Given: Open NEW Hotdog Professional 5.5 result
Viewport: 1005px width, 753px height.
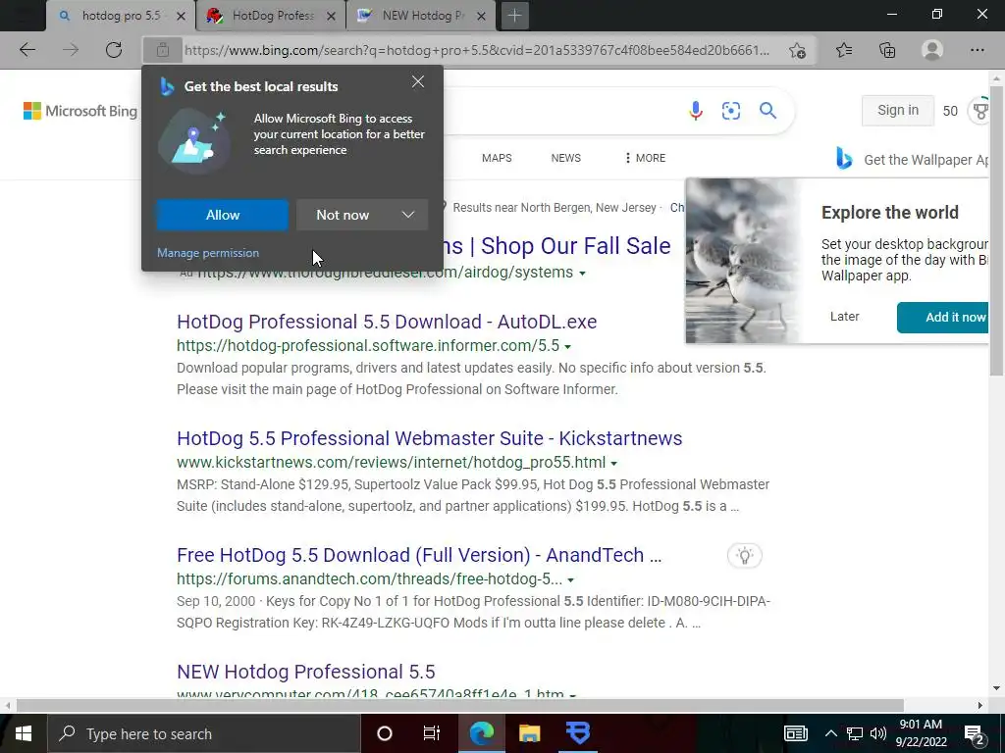Looking at the screenshot, I should [306, 672].
